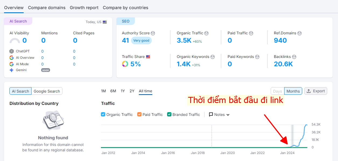Select Google Search in the search source switcher
Image resolution: width=338 pixels, height=161 pixels.
(x=47, y=91)
